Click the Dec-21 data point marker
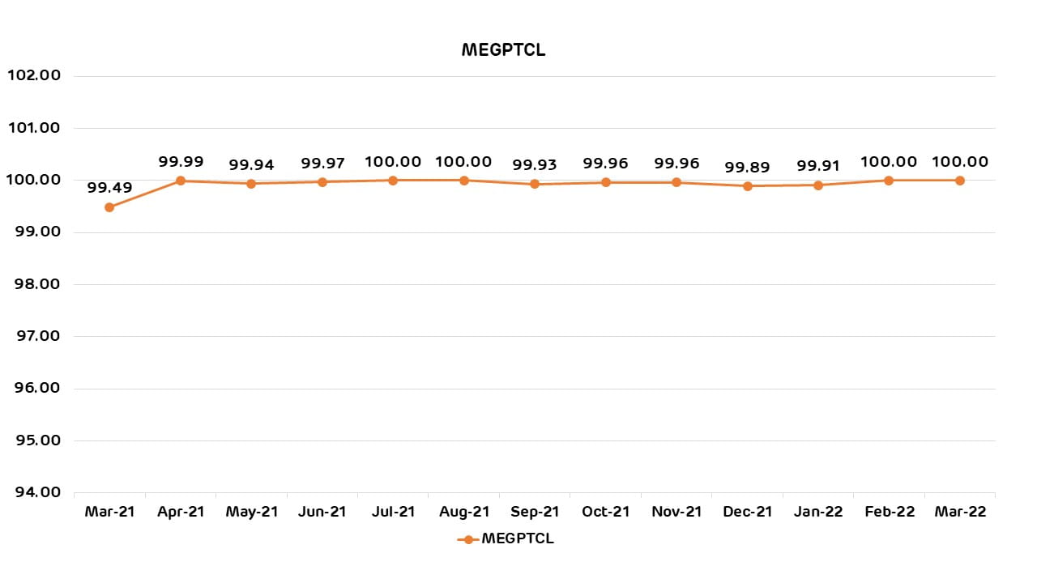Screen dimensions: 1037x583 coord(748,186)
